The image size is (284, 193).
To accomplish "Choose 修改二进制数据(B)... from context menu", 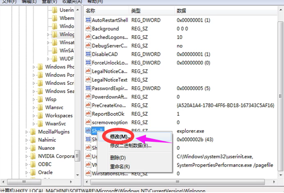I will 131,145.
